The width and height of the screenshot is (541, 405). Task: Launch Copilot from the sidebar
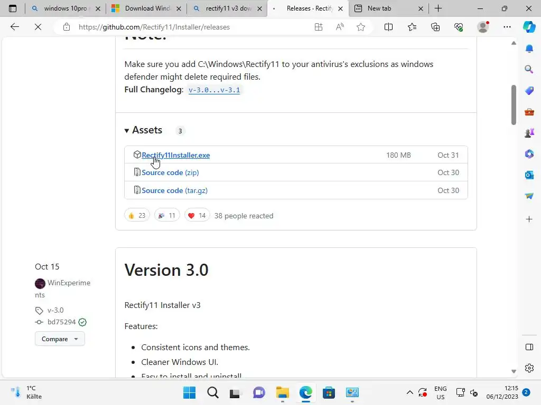pos(529,27)
